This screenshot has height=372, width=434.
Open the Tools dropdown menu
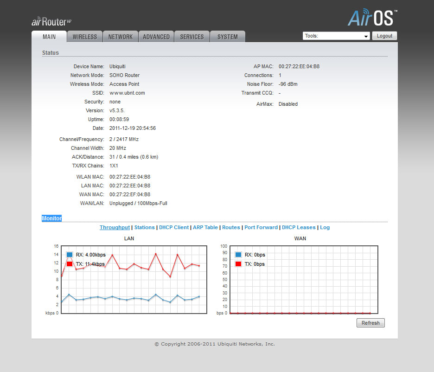coord(336,36)
